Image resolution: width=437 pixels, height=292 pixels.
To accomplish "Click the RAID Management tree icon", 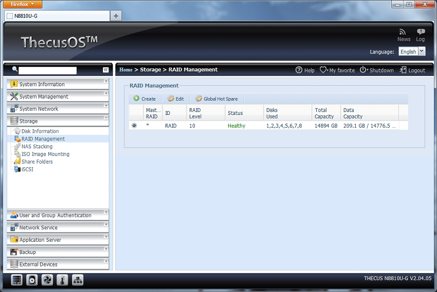I will tap(17, 139).
